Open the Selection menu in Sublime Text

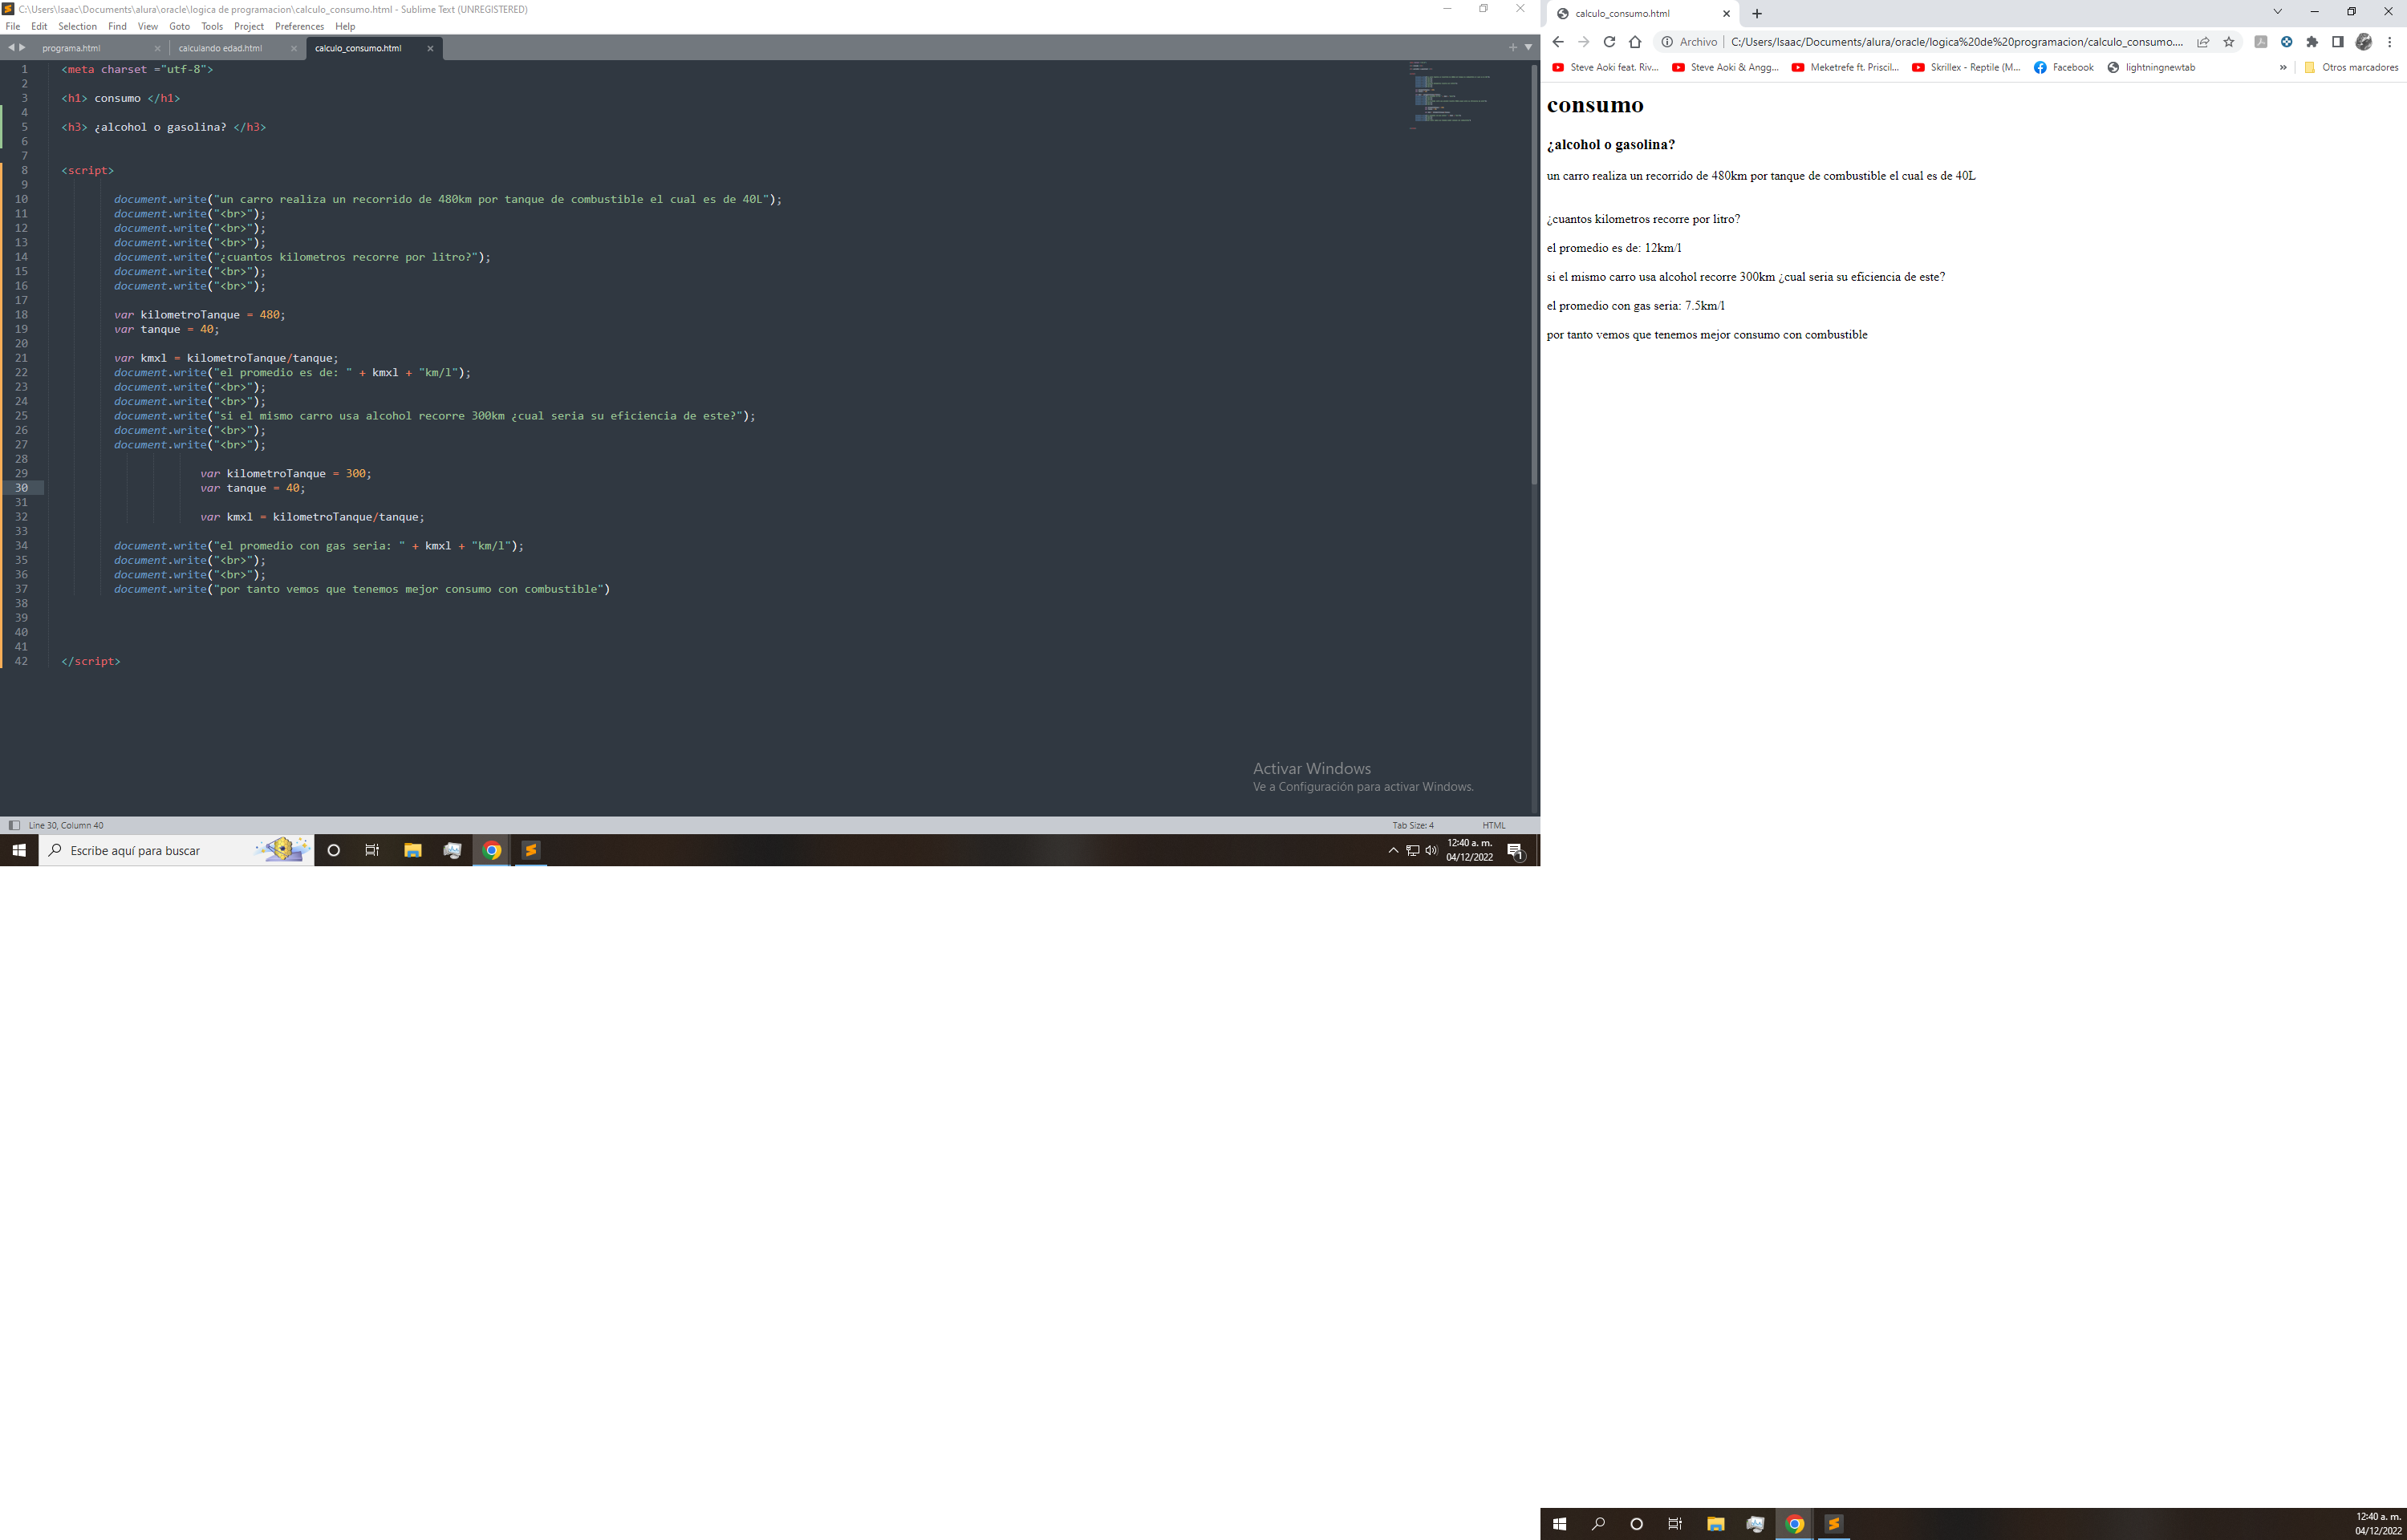(77, 27)
